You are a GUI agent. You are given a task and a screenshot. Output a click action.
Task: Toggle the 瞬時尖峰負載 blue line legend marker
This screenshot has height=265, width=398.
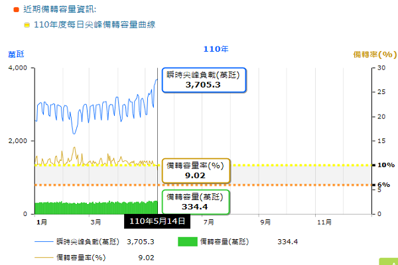click(43, 242)
